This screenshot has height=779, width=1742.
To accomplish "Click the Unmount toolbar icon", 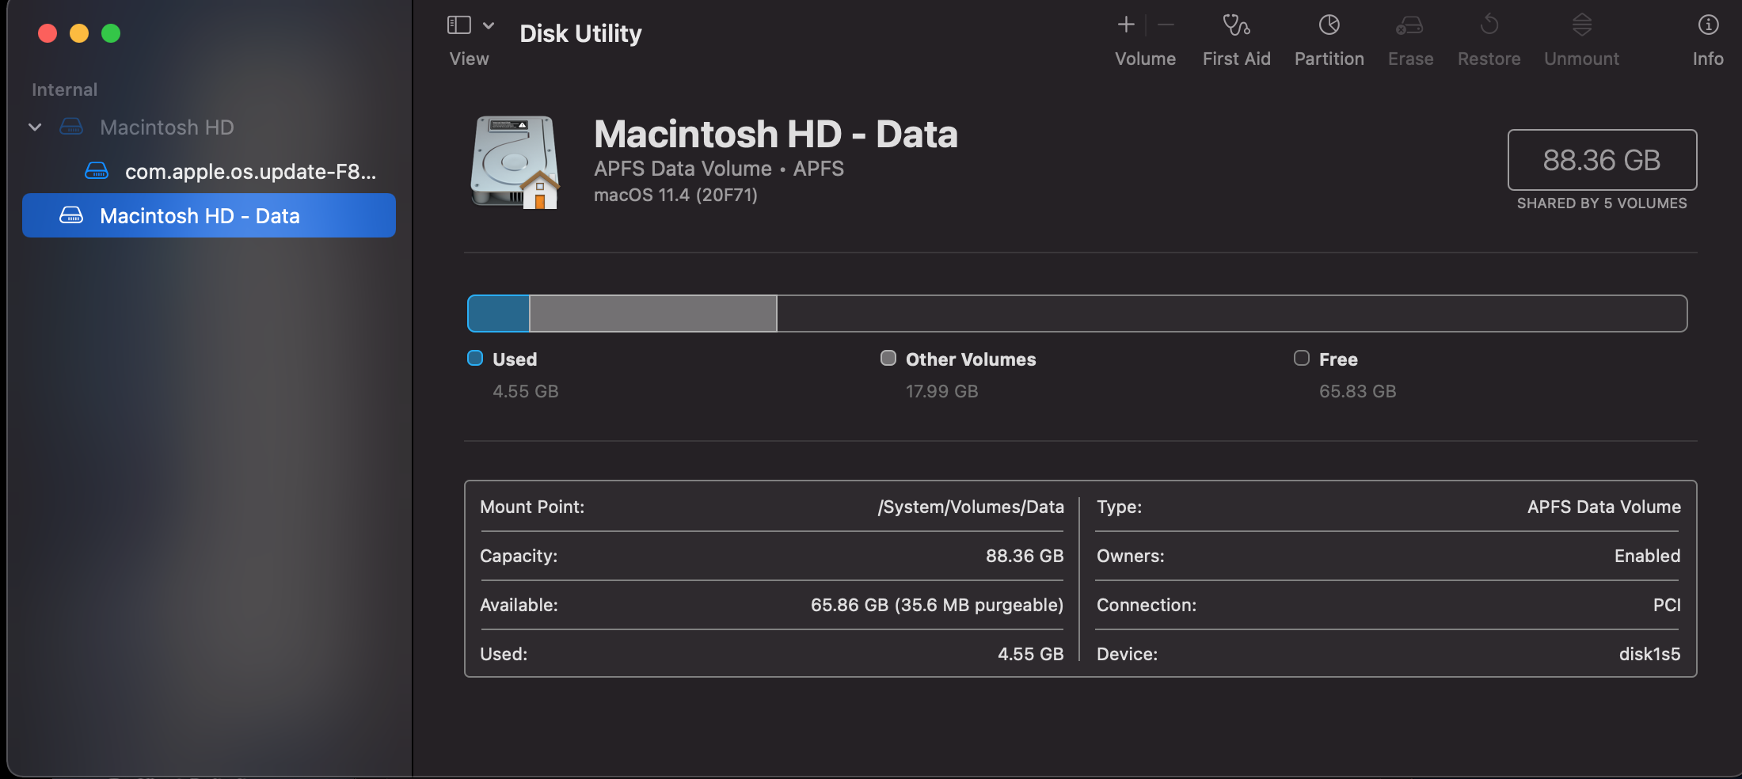I will [x=1581, y=25].
